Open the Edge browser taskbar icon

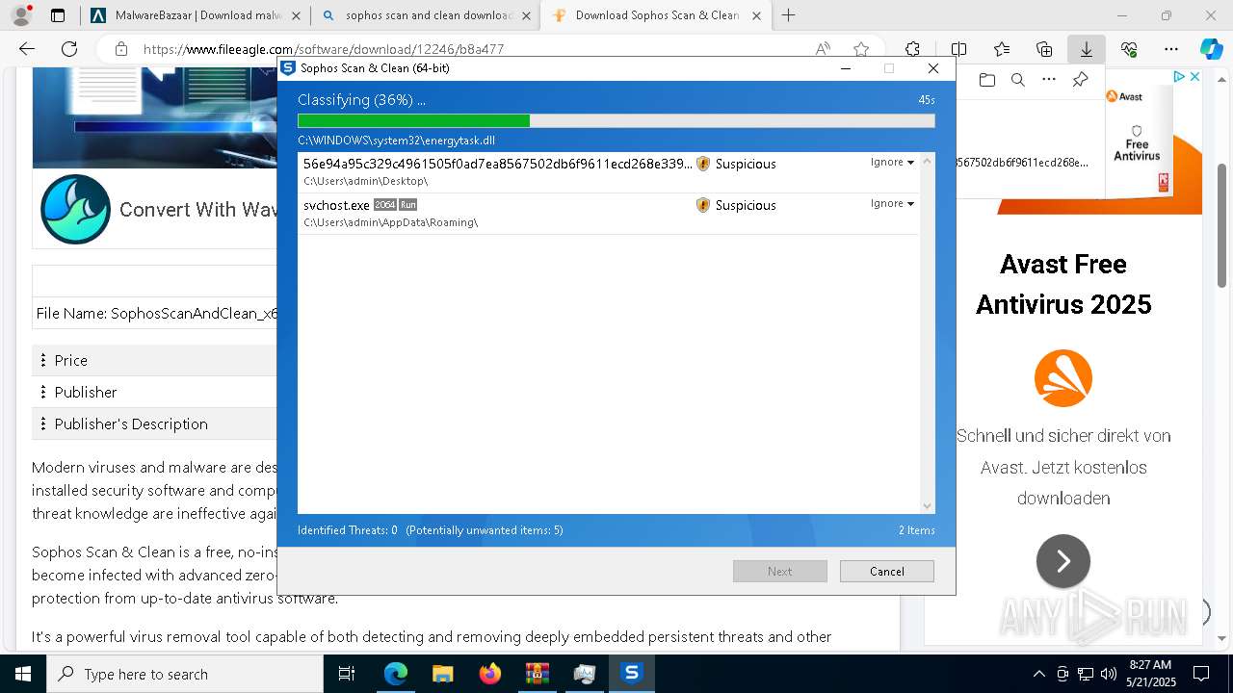[x=395, y=674]
